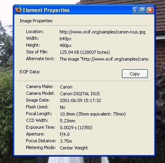The height and width of the screenshot is (163, 165).
Task: Select the Focal Length value text
Action: (x=93, y=114)
